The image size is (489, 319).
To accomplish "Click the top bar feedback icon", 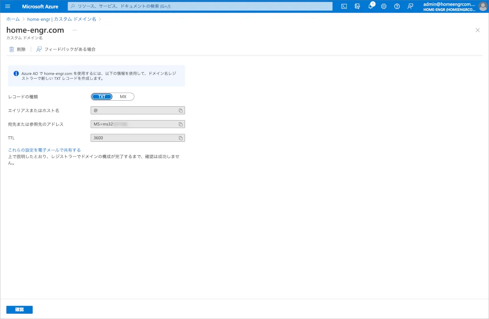I will [x=410, y=7].
